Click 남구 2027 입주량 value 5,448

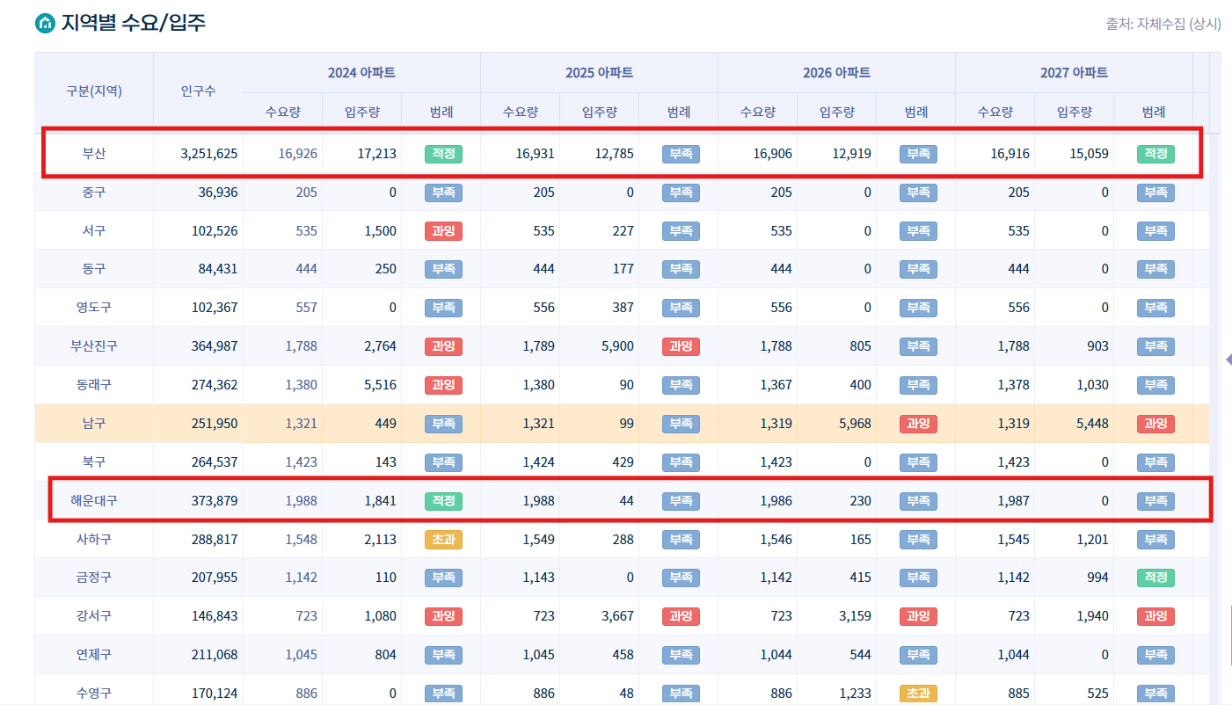[1093, 424]
